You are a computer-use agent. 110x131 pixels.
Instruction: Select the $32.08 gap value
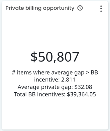click(x=83, y=87)
